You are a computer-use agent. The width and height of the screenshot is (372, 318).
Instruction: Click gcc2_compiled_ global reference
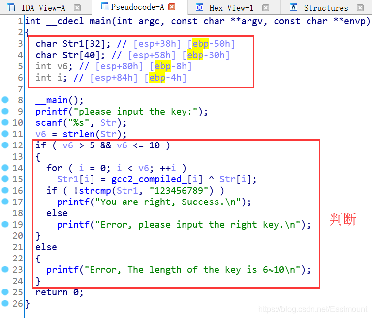[x=149, y=179]
